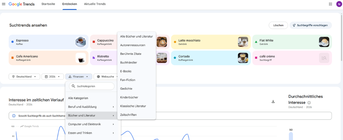Open the Espresso cup thumbnail

tap(80, 42)
